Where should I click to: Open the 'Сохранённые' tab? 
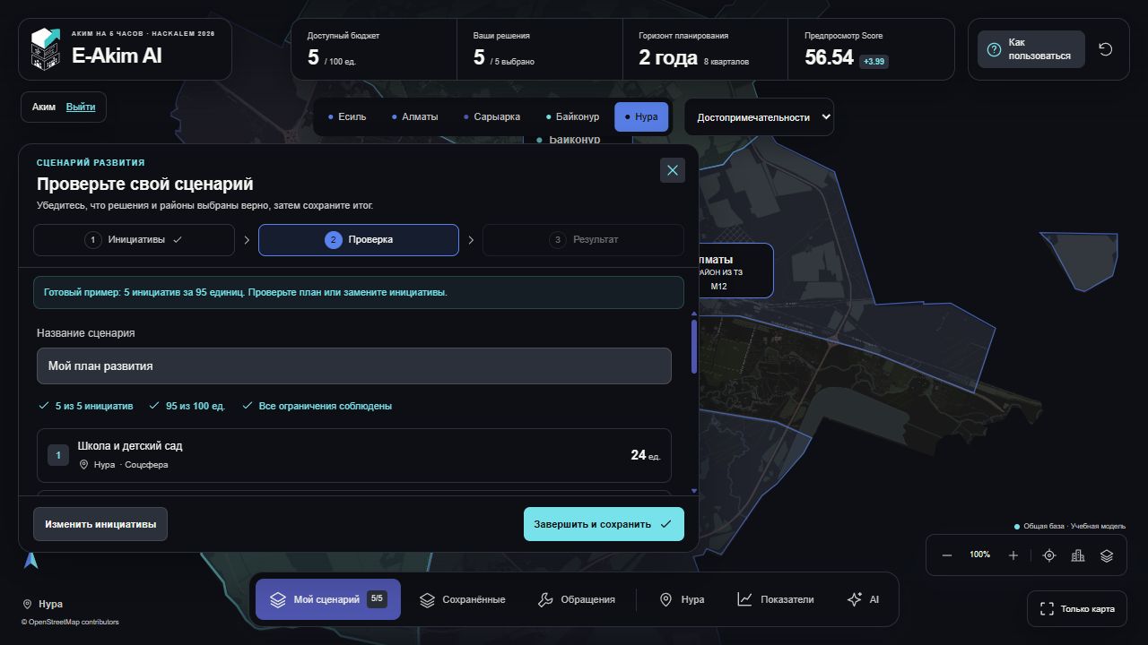tap(463, 599)
